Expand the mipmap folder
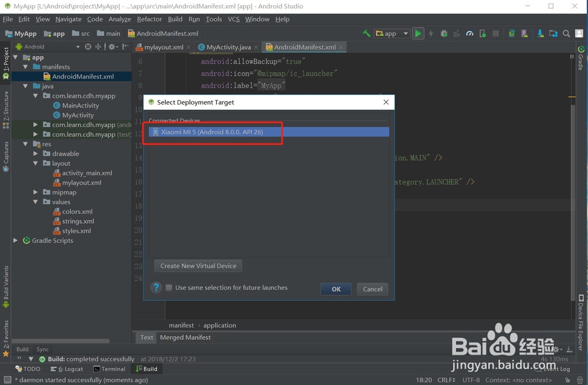 35,192
